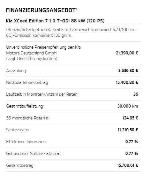Screen dimensions: 150x179
Task: Click the Kraftstoffverbrauch kombiniert description text
Action: pos(71,30)
